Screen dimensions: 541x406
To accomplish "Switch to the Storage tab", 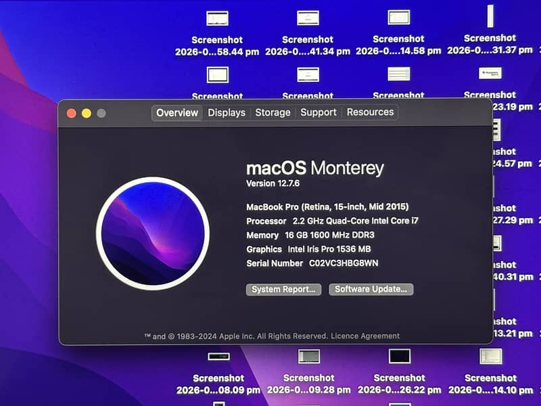I will click(x=273, y=112).
